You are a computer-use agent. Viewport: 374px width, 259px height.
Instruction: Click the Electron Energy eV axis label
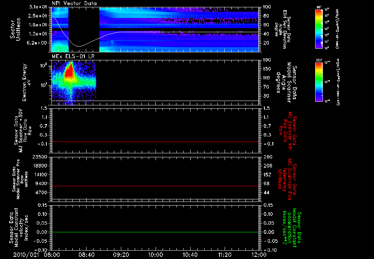(x=26, y=82)
